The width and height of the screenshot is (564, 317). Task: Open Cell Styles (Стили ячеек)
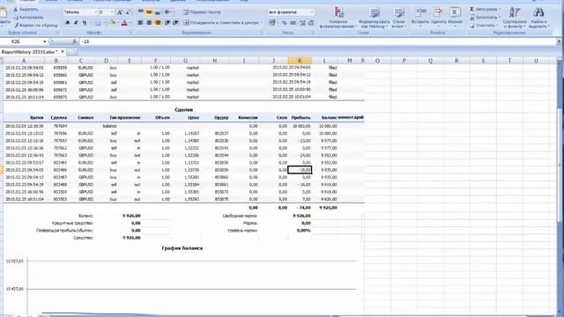pos(398,18)
